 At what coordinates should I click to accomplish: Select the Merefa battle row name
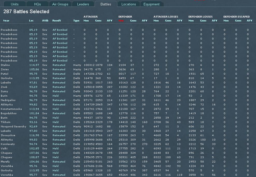(5, 162)
